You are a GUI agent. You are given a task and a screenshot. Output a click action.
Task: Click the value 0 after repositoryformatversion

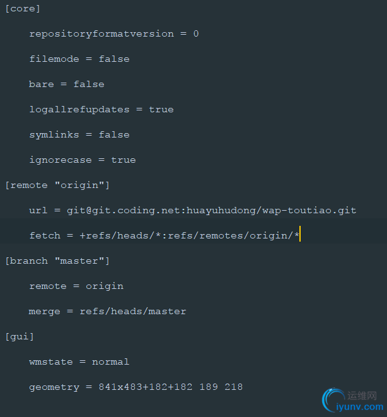point(196,33)
